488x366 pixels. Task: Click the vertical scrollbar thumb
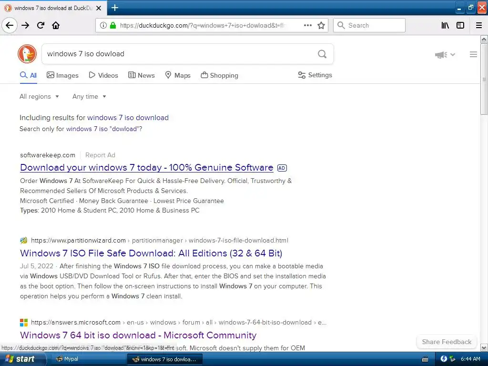pyautogui.click(x=484, y=80)
